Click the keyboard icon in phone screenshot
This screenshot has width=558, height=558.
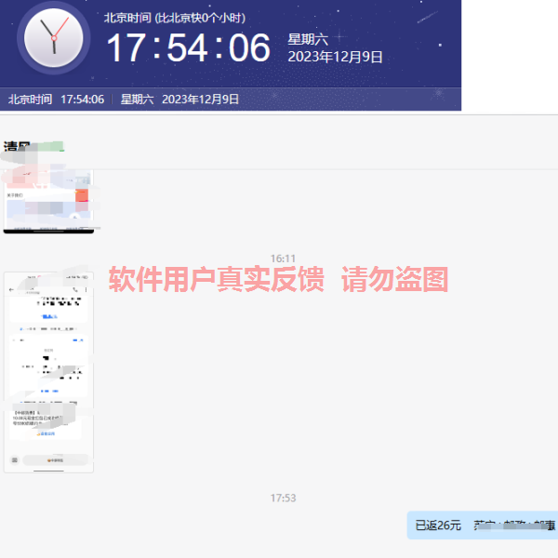coord(14,460)
